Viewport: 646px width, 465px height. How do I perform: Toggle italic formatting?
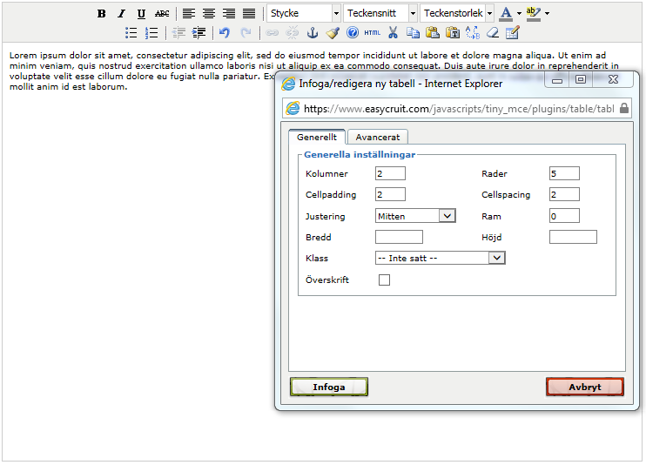coord(121,14)
